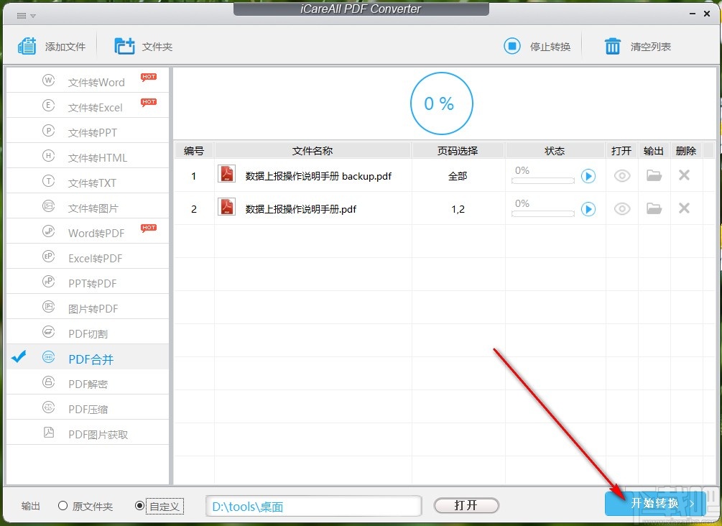Viewport: 722px width, 526px height.
Task: Select 文件转PPT in sidebar
Action: [x=88, y=131]
